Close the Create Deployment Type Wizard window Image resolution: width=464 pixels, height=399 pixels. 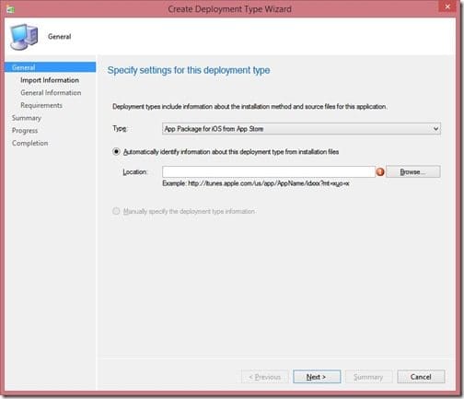pos(447,6)
